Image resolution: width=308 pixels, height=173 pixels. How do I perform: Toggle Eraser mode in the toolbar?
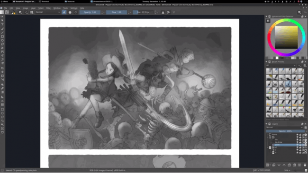[64, 12]
